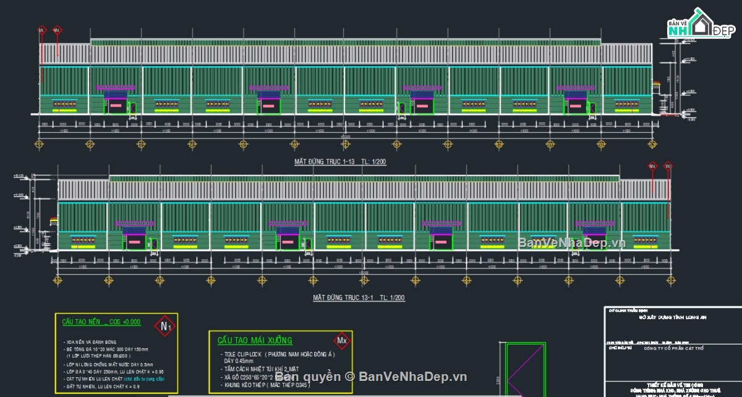Select the Vx marker above the lower elevation
The height and width of the screenshot is (397, 742).
pyautogui.click(x=668, y=166)
